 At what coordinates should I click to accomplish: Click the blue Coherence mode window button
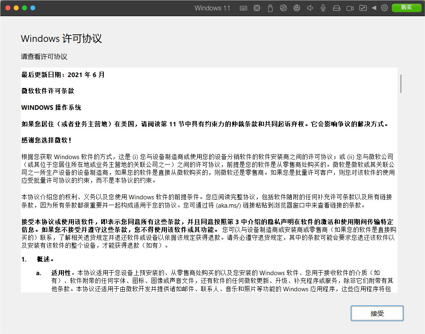(33, 8)
